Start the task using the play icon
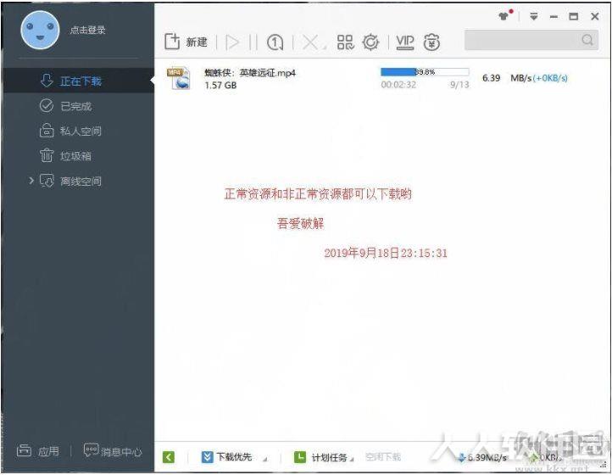The image size is (612, 475). (232, 42)
